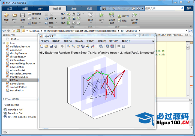The image size is (195, 136).
Task: Switch to the 发布 (Publish) tab
Action: pyautogui.click(x=74, y=8)
